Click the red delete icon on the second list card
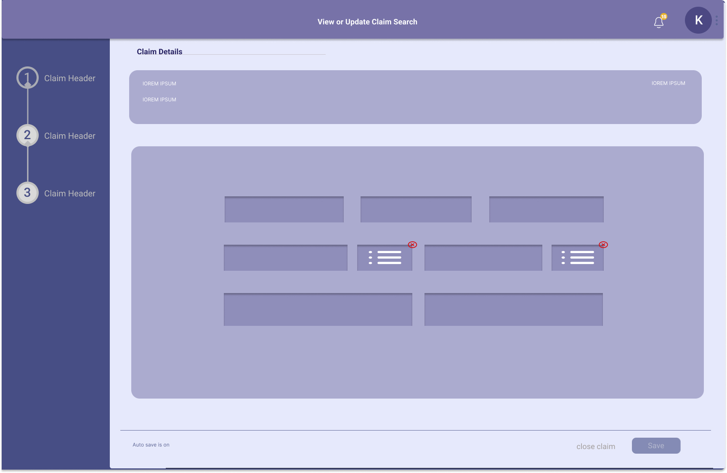The width and height of the screenshot is (727, 473). click(x=603, y=244)
